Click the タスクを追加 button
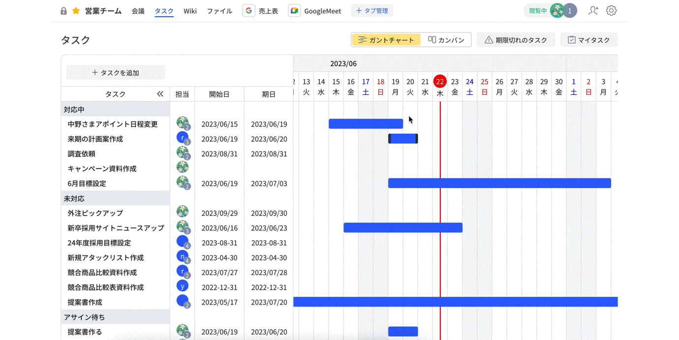Viewport: 679px width, 340px height. 116,73
